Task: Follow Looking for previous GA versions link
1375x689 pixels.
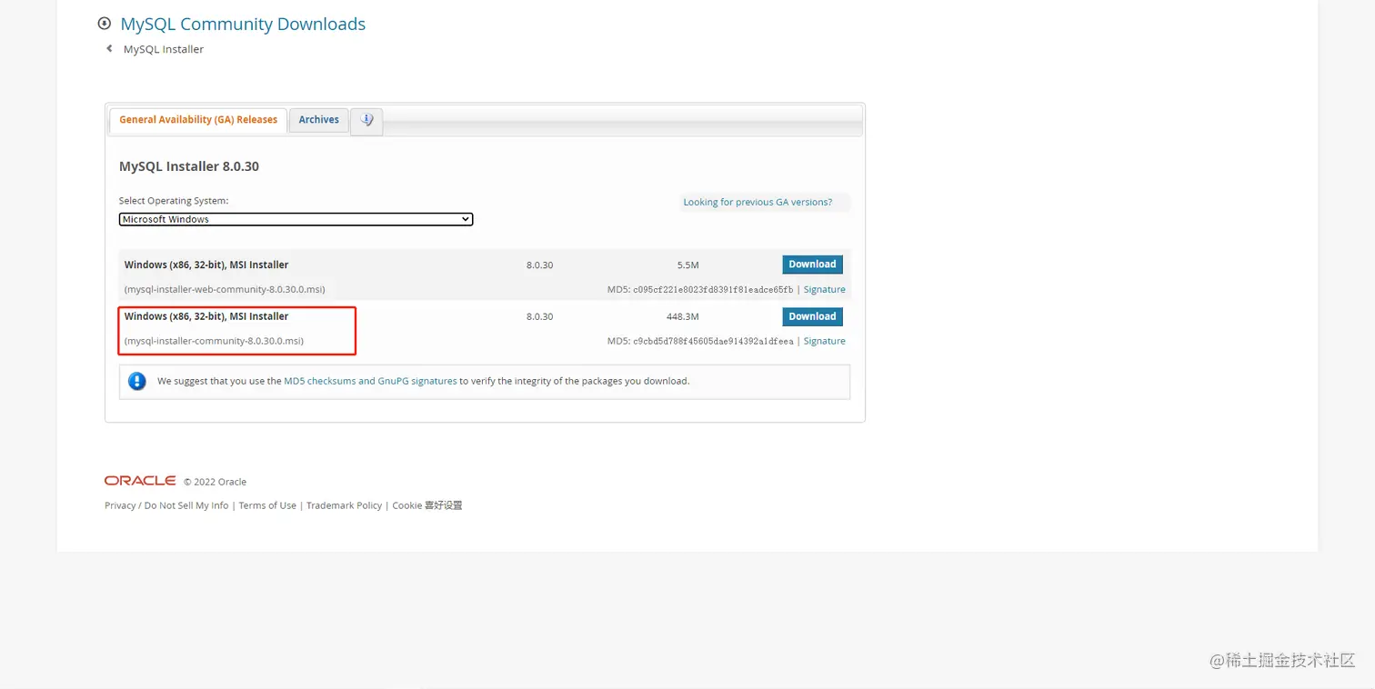Action: pyautogui.click(x=758, y=202)
